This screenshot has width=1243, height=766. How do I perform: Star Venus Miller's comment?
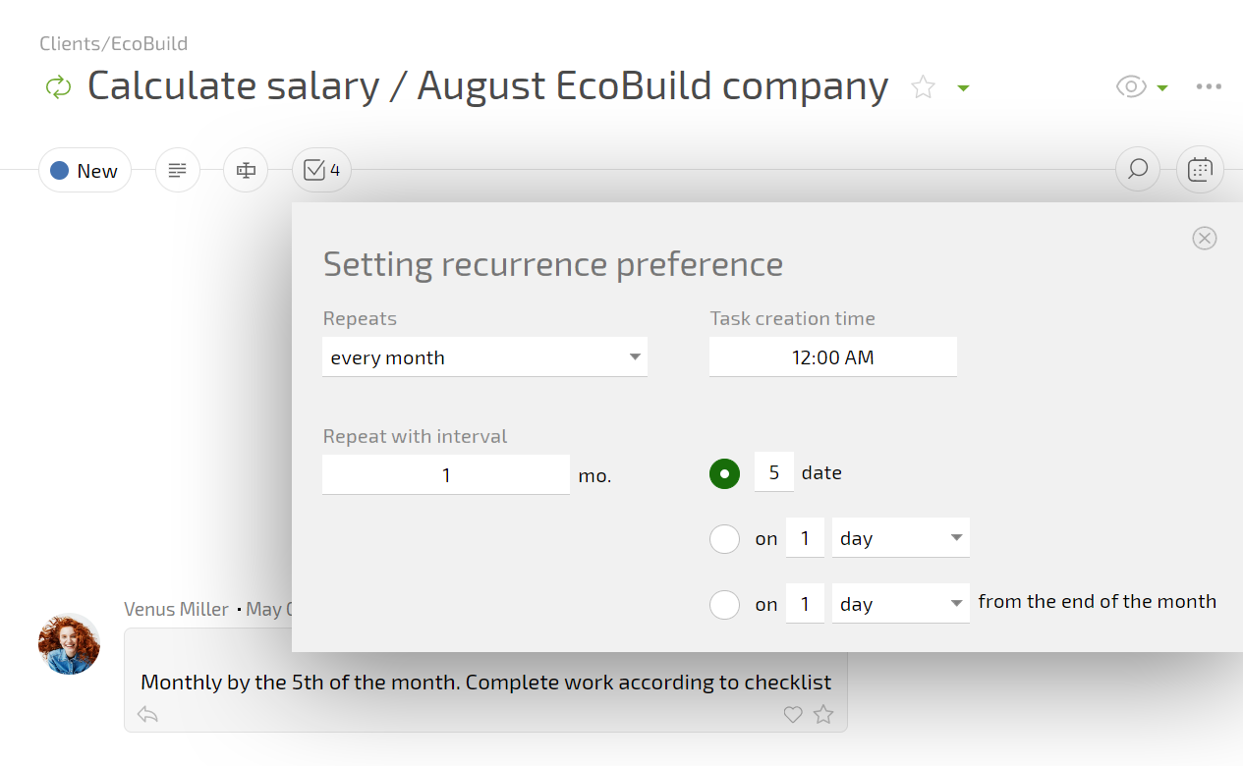[x=823, y=715]
